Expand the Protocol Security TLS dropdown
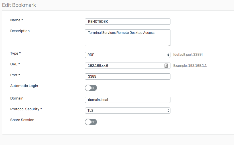Viewport: 234px width, 145px height. pyautogui.click(x=127, y=111)
